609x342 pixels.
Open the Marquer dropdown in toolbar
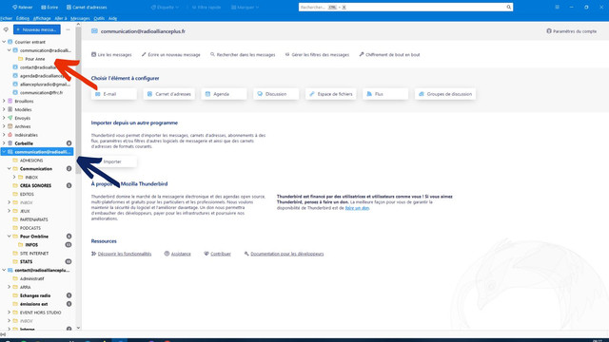(x=245, y=7)
